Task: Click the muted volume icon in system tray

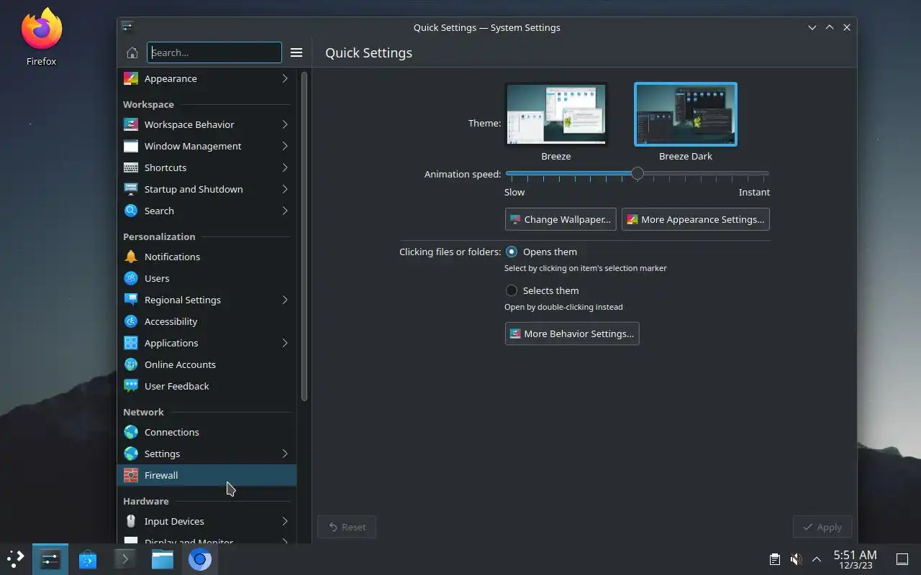Action: pos(796,559)
